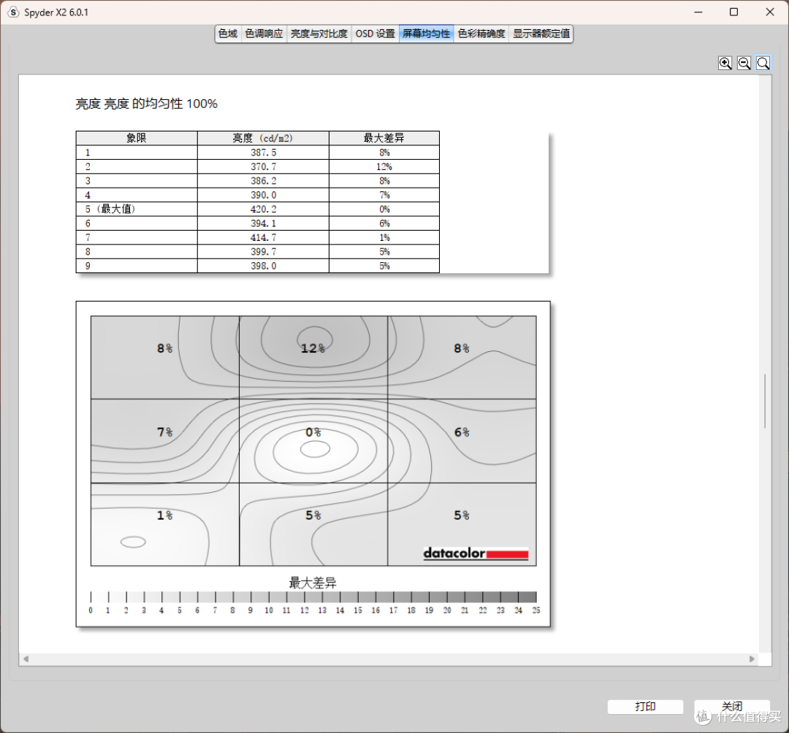
Task: Click brightness value 386.2
Action: (263, 180)
